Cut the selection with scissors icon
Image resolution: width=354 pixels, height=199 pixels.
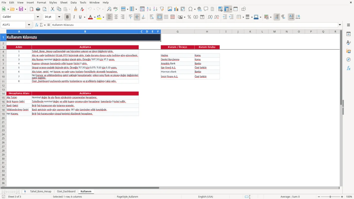pyautogui.click(x=53, y=9)
